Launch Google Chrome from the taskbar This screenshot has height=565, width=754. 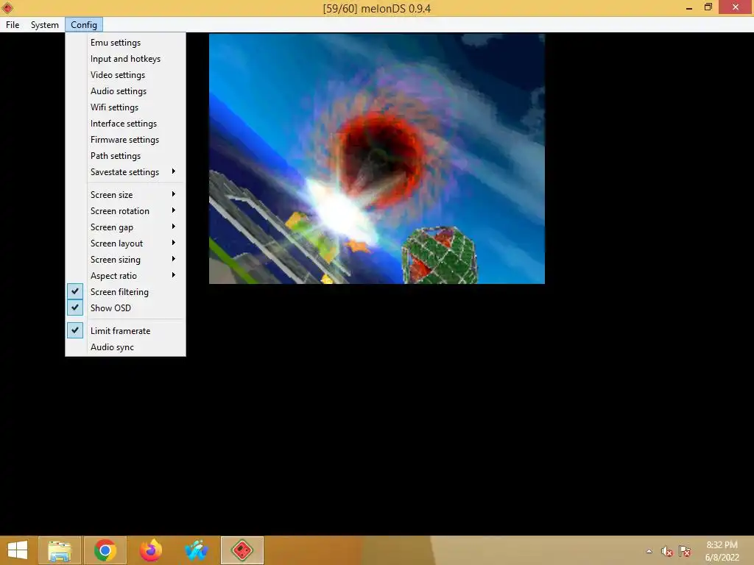point(105,550)
